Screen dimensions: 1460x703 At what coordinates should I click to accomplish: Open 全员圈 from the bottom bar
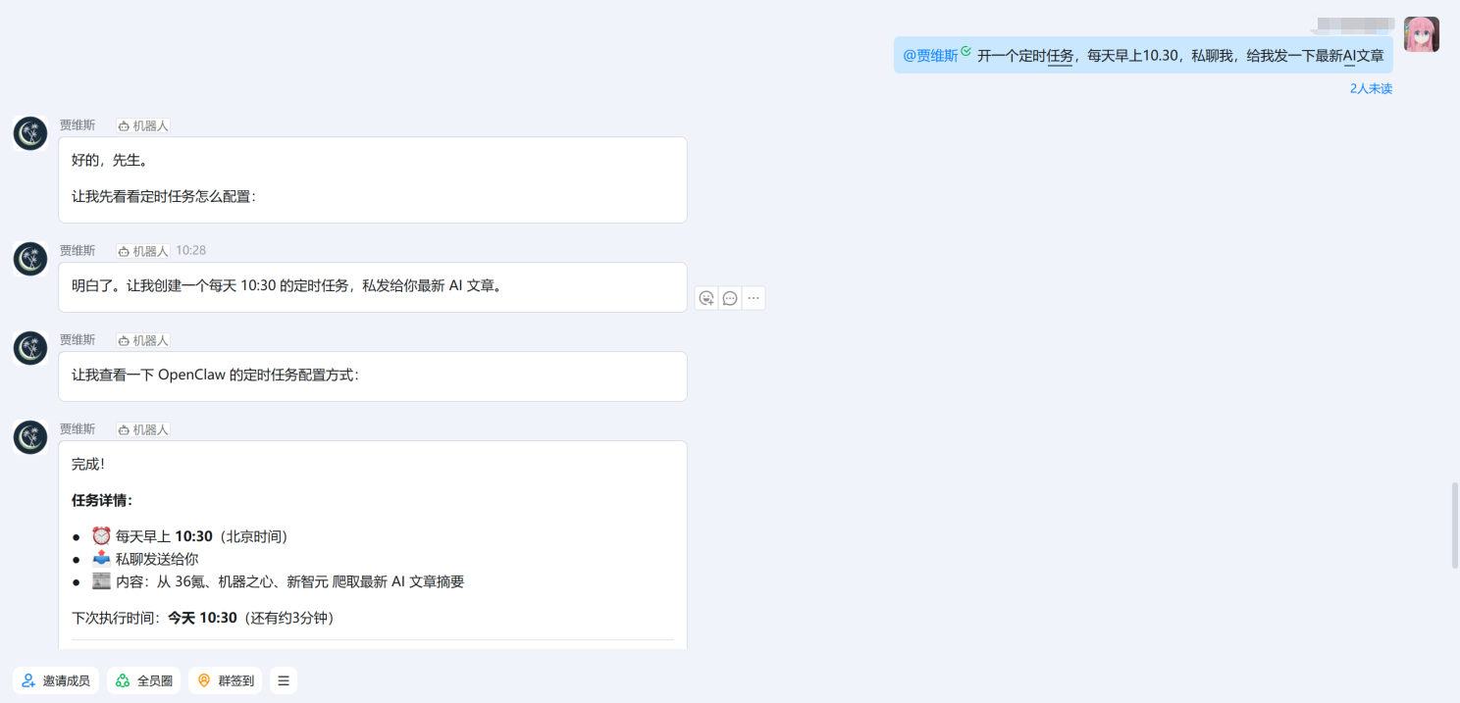point(143,680)
